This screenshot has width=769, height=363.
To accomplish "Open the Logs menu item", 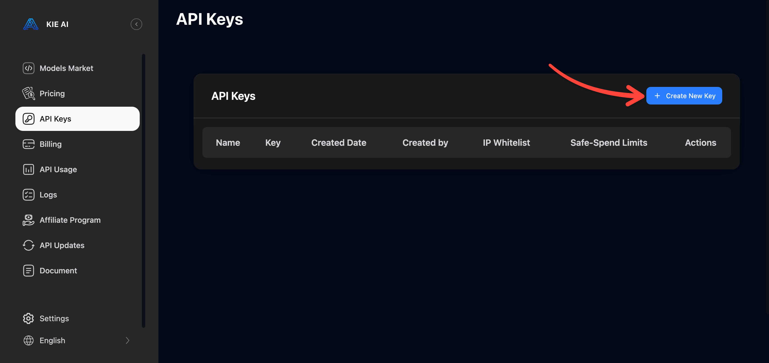I will tap(78, 195).
